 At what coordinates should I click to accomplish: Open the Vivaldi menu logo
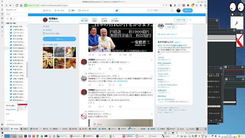[2, 2]
